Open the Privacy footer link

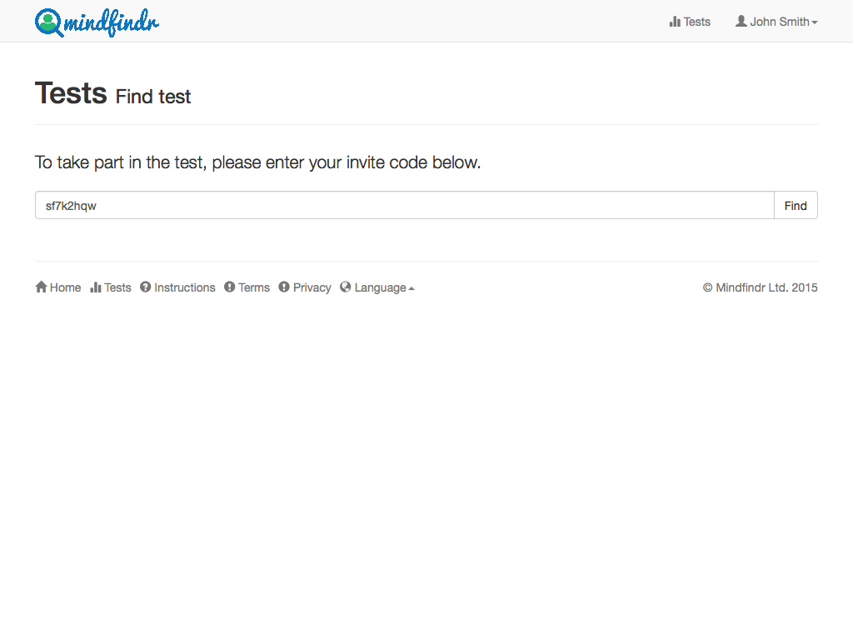(x=305, y=287)
